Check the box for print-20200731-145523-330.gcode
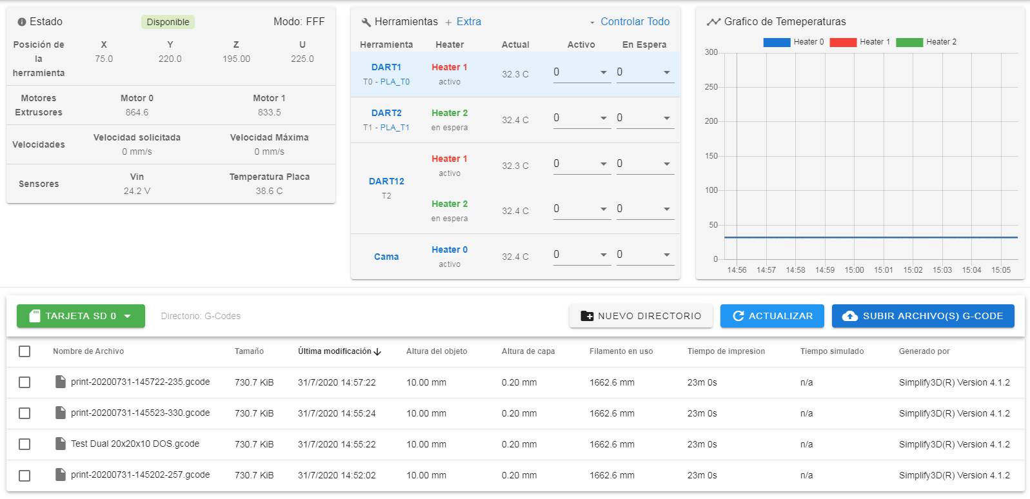The height and width of the screenshot is (499, 1030). point(25,413)
